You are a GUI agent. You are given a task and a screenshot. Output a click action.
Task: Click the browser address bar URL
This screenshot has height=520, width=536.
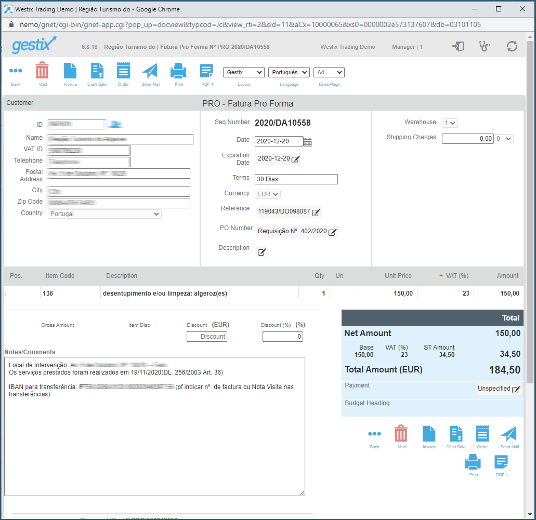(x=250, y=24)
